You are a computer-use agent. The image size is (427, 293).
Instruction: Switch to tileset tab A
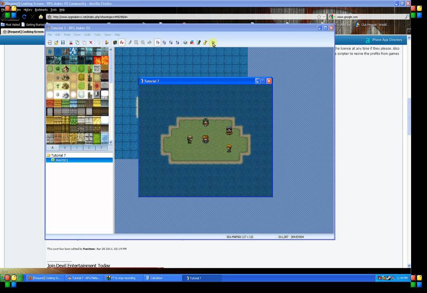[52, 148]
